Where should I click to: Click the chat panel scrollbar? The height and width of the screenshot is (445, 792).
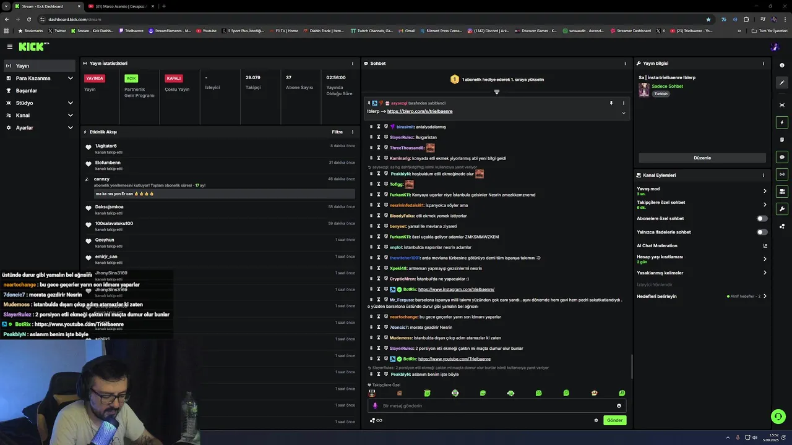pos(632,367)
